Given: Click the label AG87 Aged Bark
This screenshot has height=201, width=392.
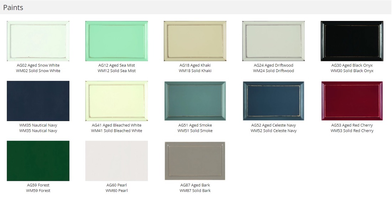Looking at the screenshot, I should 195,185.
